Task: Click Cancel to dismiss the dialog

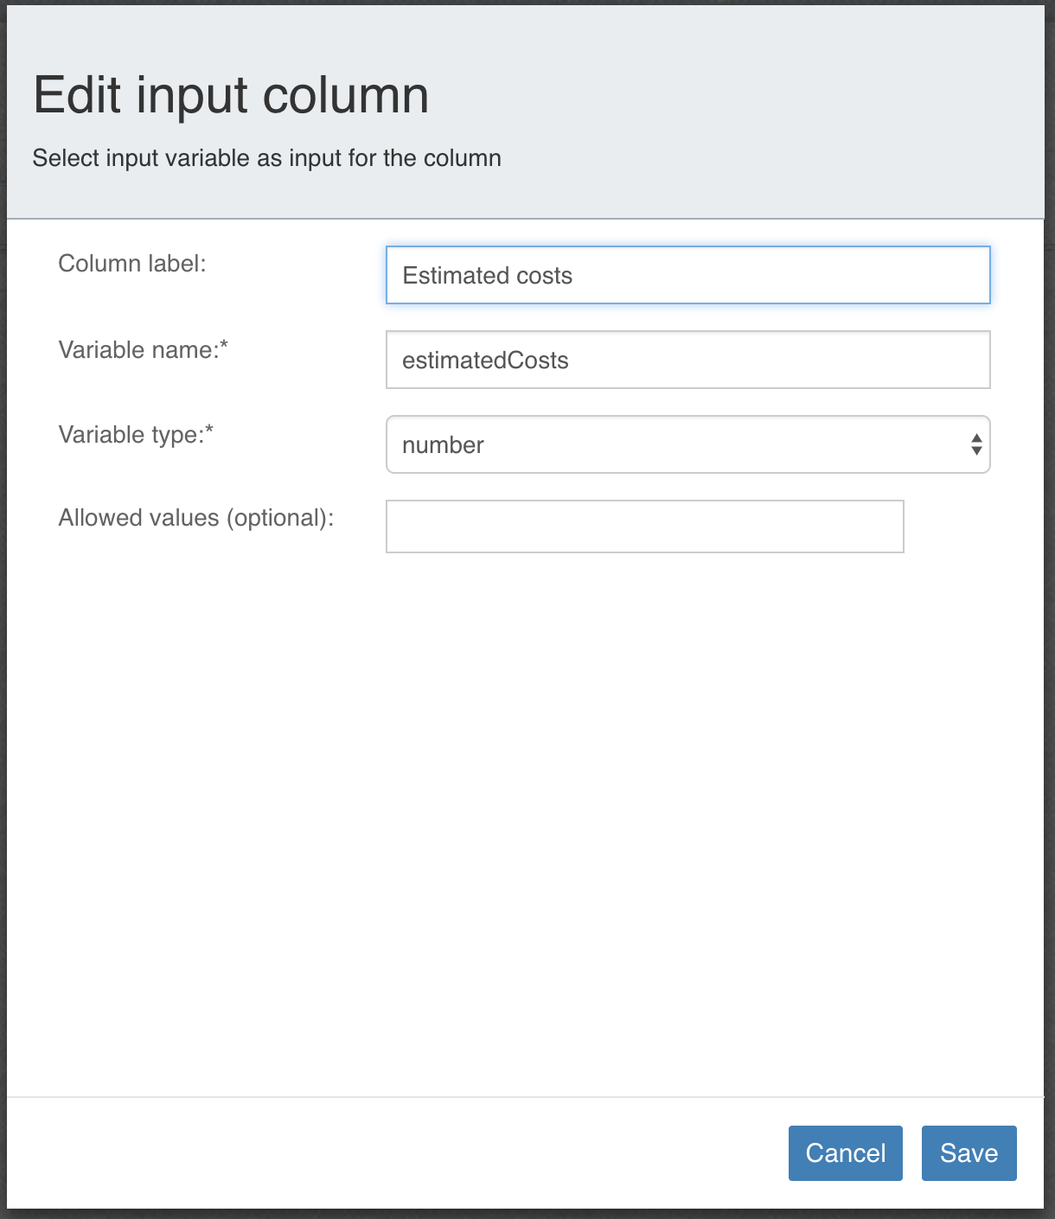Action: click(845, 1152)
